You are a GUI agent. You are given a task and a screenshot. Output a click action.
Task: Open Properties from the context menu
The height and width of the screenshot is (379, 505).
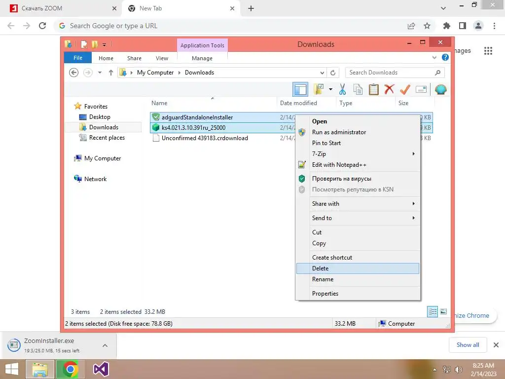(358, 293)
